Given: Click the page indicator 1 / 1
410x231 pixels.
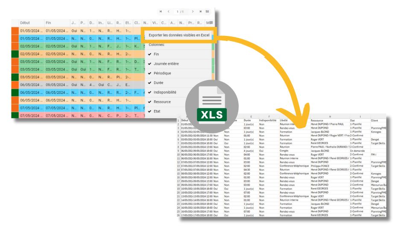Looking at the screenshot, I should tap(180, 12).
